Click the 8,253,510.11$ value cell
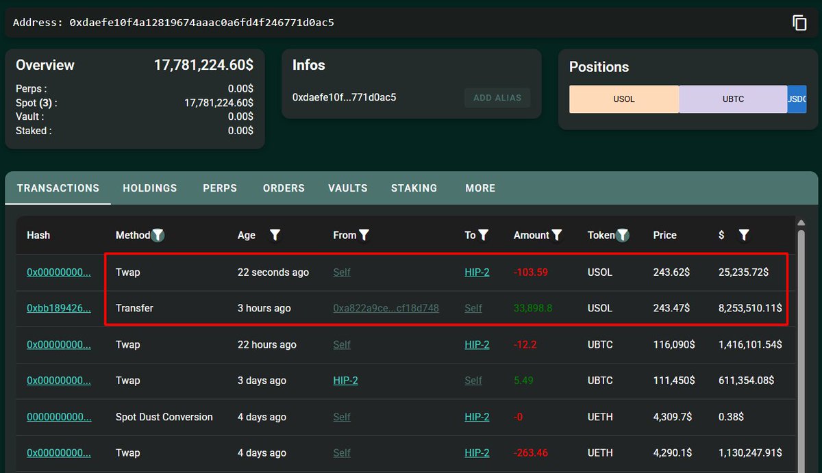 click(x=750, y=308)
